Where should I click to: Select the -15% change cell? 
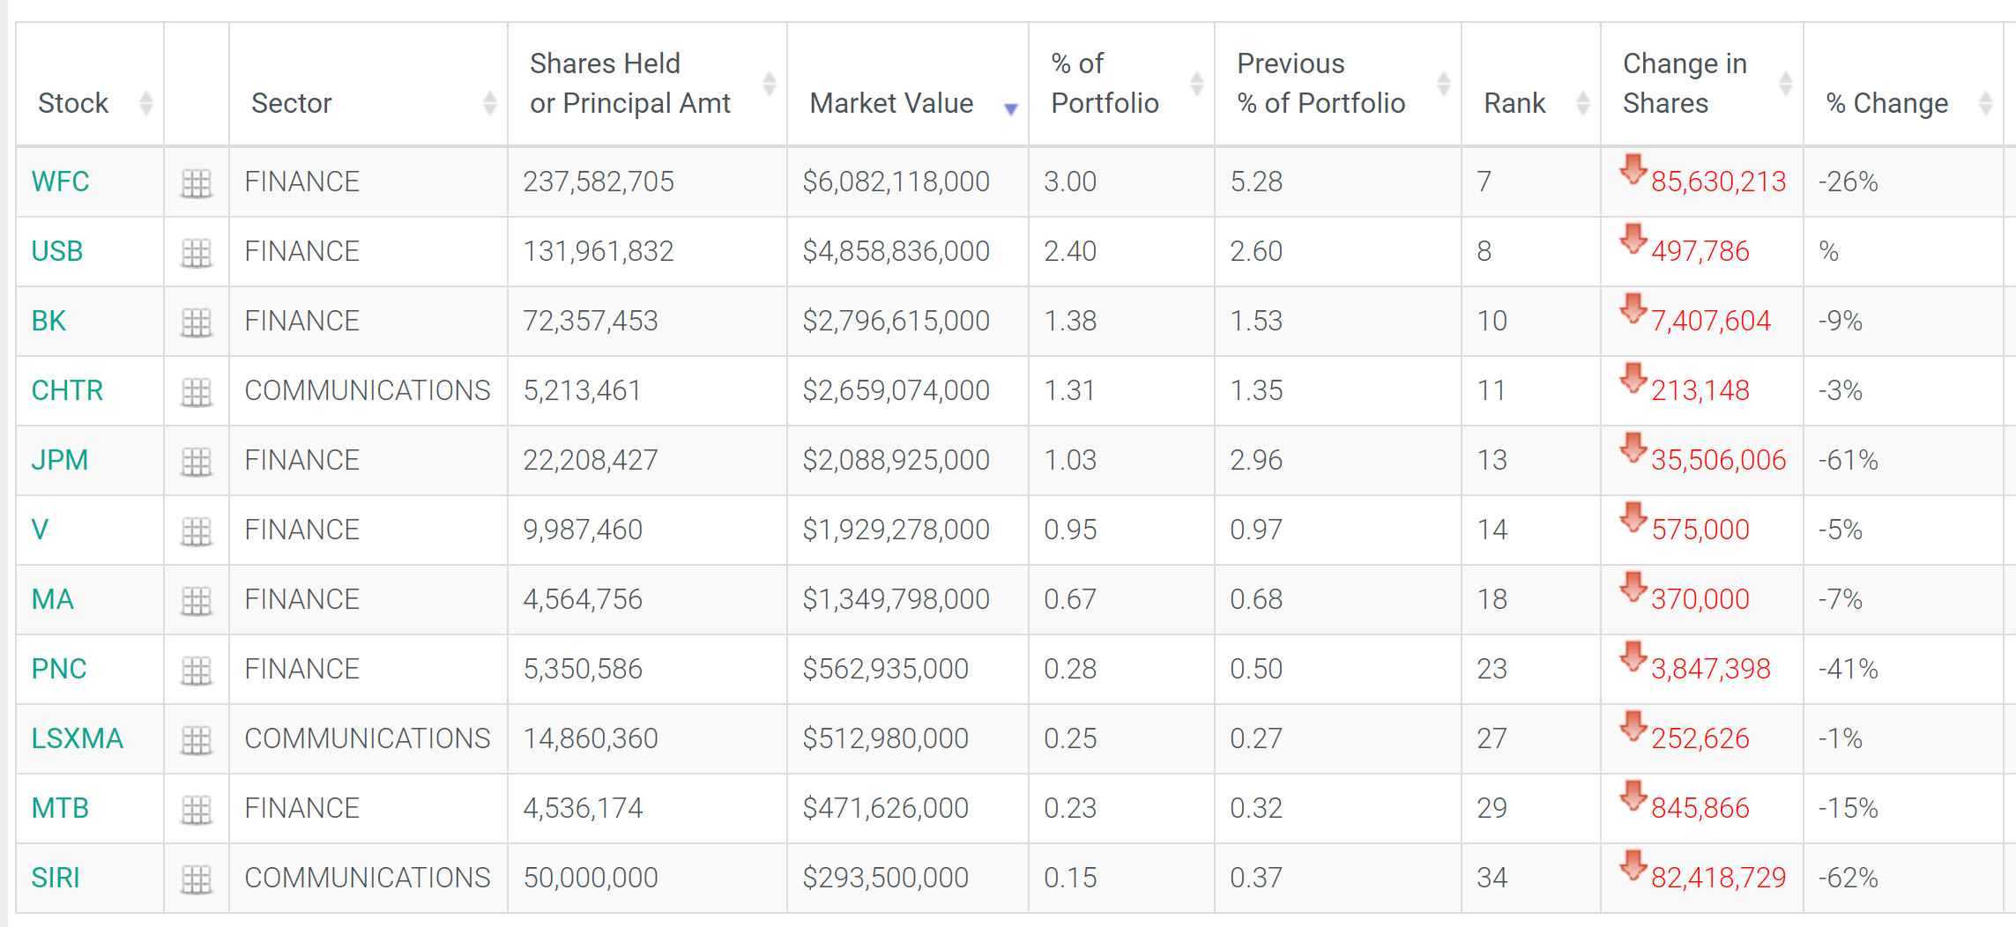[1903, 809]
